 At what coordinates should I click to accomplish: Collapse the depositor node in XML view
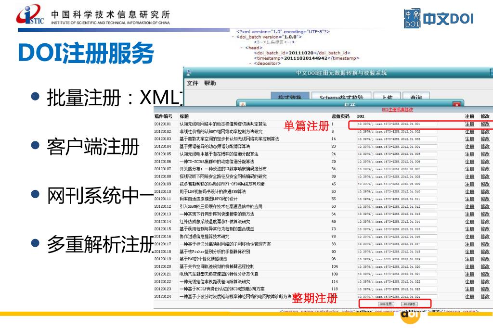pos(250,63)
